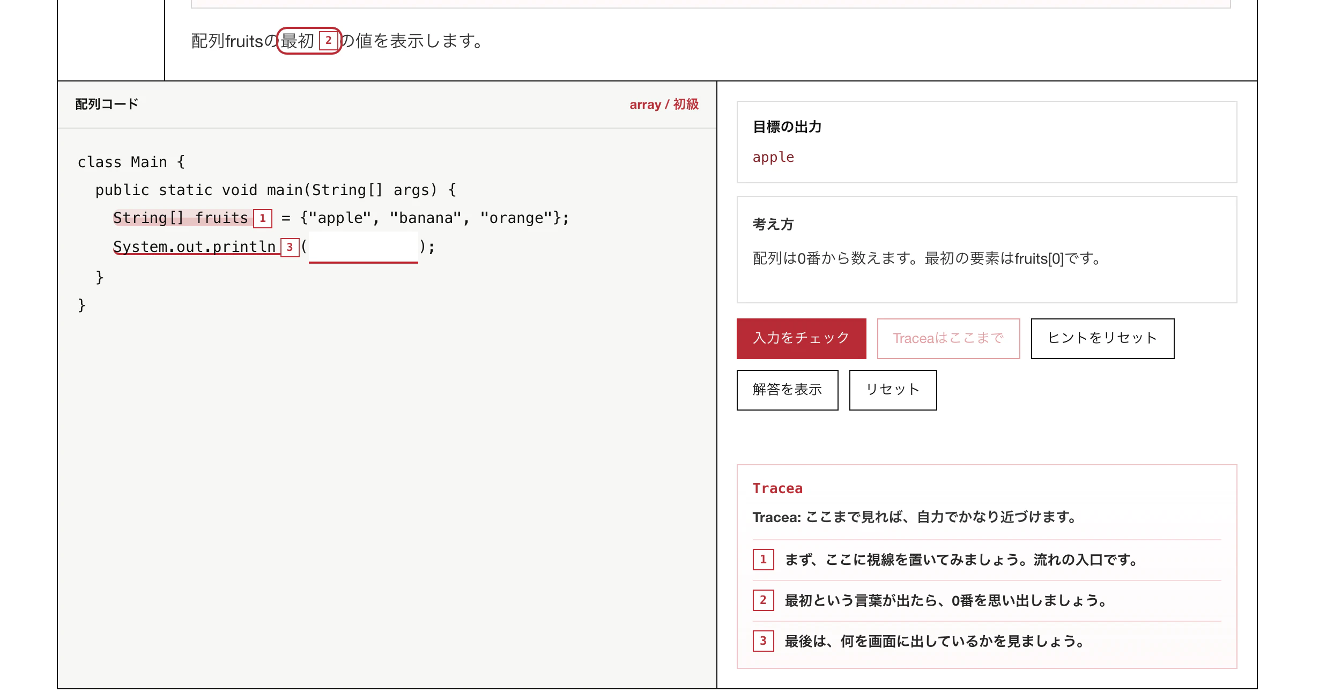Click the 入力をチェック button

[801, 338]
